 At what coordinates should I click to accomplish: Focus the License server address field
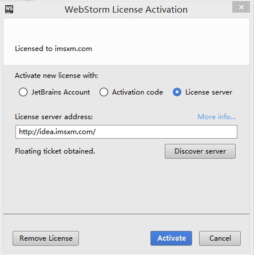coord(126,132)
